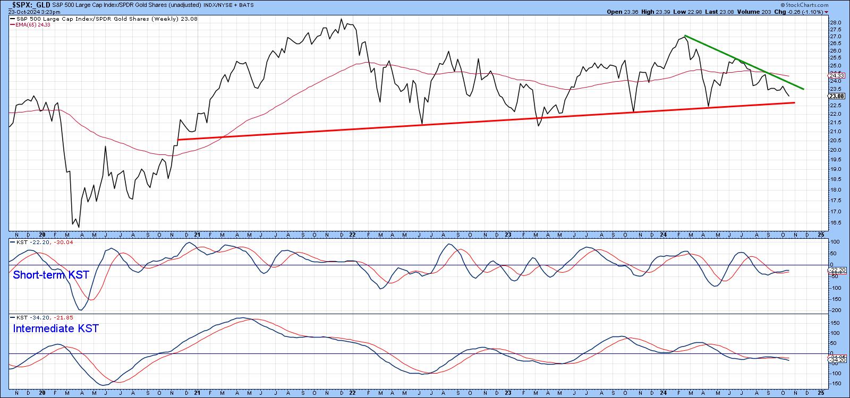Select the KST -34.20, -21.85 legend
The height and width of the screenshot is (398, 850).
coord(41,317)
